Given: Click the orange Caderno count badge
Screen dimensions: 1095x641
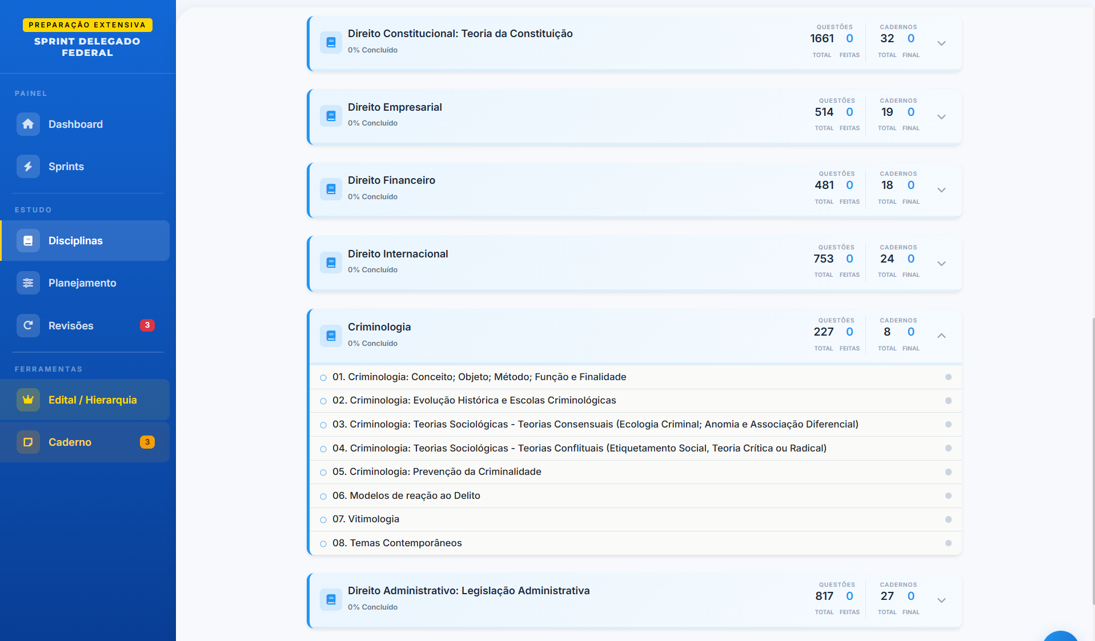Looking at the screenshot, I should coord(147,442).
